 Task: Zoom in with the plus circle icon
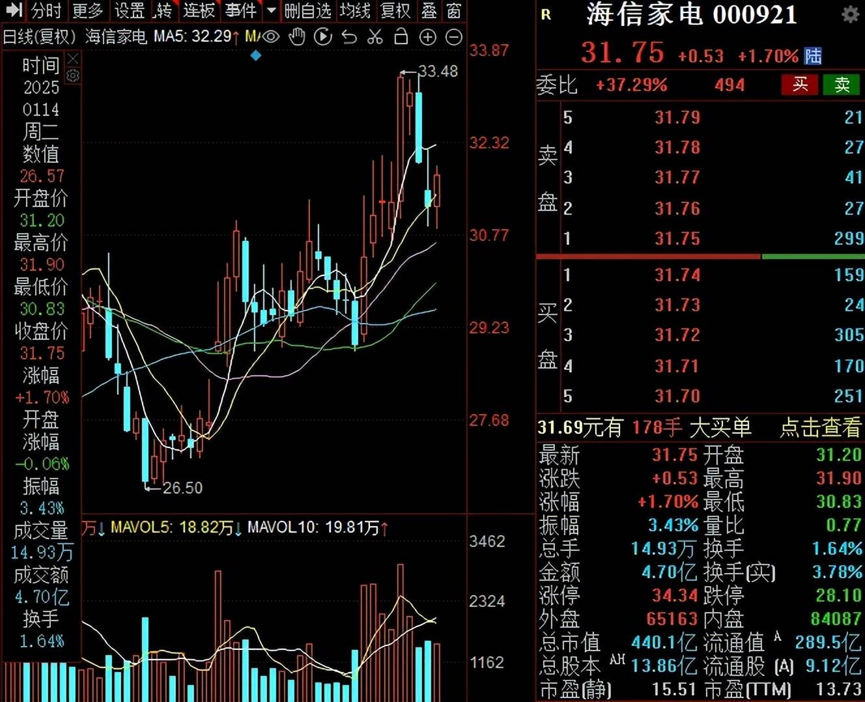pyautogui.click(x=427, y=37)
